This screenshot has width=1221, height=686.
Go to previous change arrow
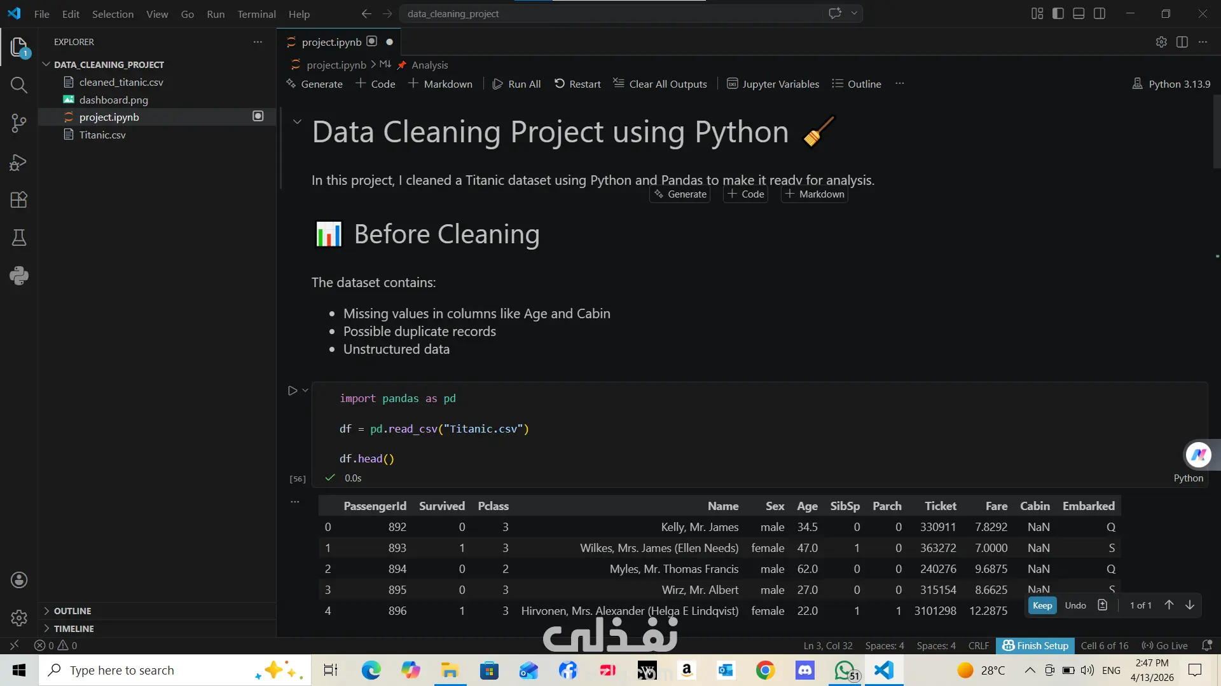[1169, 605]
